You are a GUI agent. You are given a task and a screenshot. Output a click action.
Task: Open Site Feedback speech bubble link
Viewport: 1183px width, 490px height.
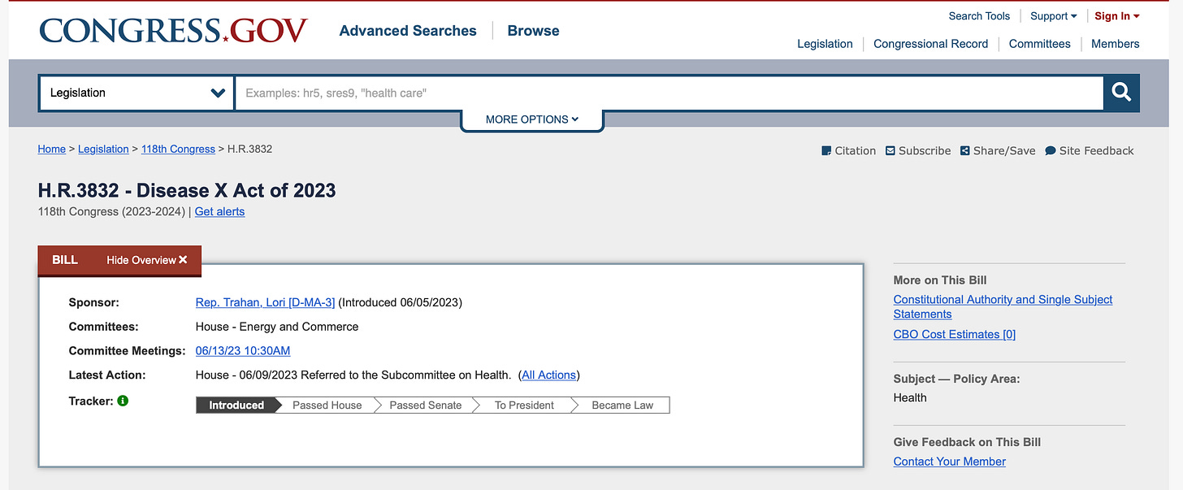click(1090, 150)
